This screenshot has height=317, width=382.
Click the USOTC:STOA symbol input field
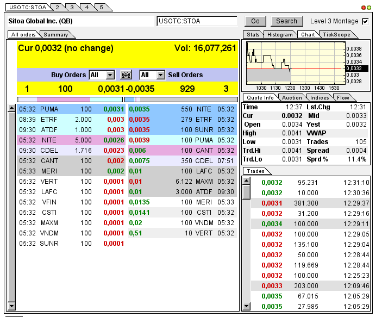[x=197, y=21]
